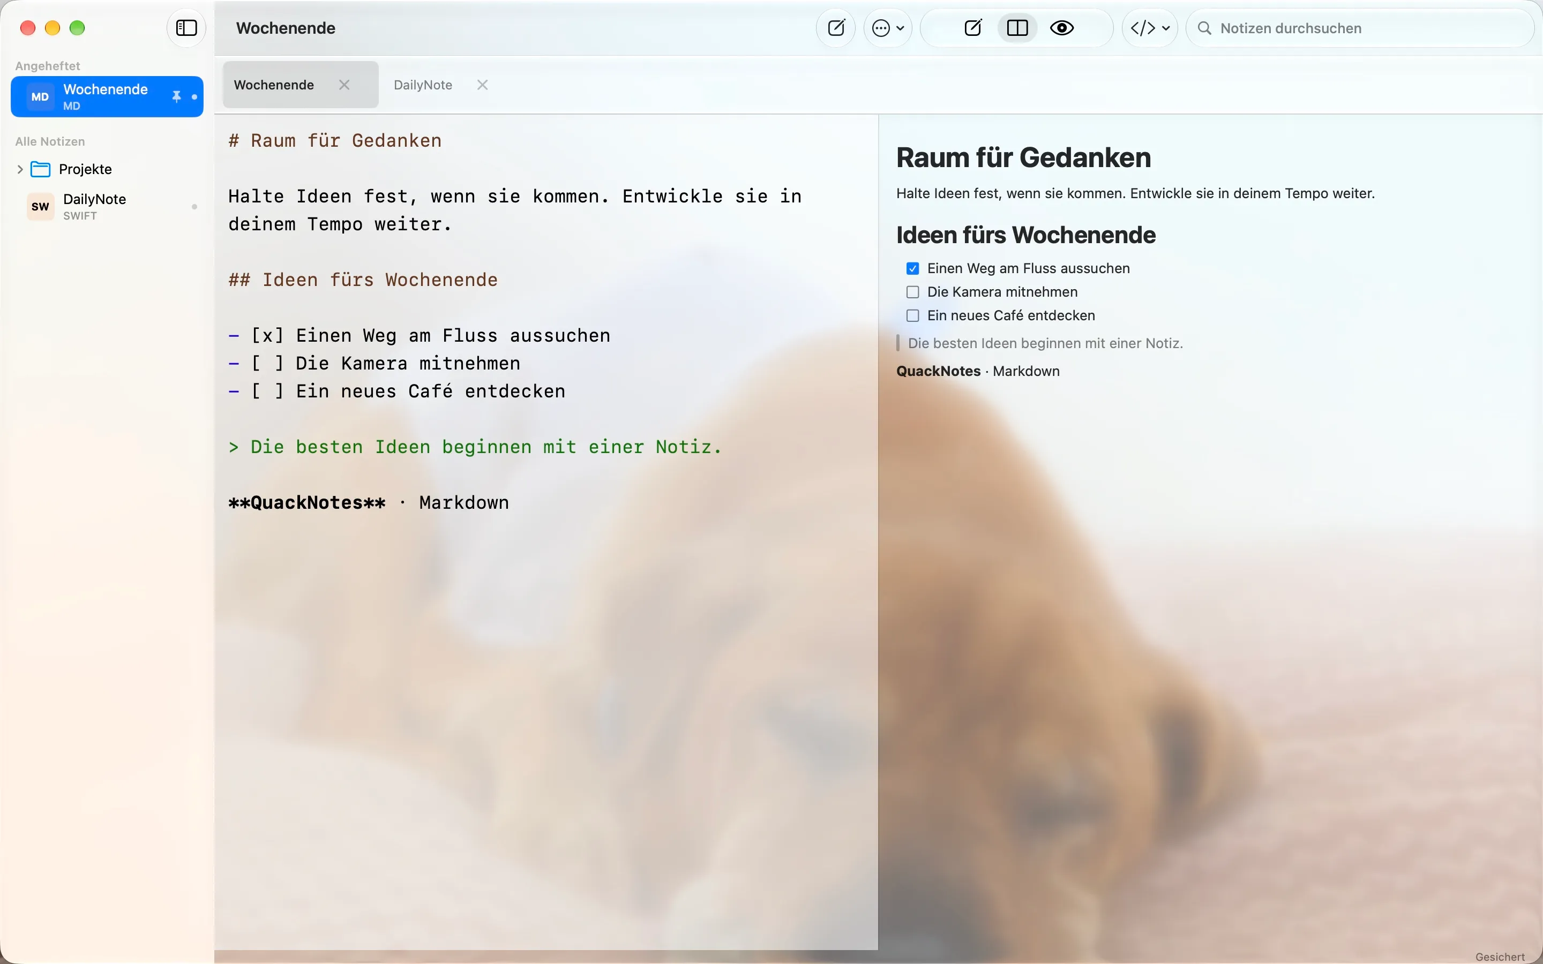Open DailyNote in the sidebar
Screen dimensions: 1543x964
(x=107, y=207)
